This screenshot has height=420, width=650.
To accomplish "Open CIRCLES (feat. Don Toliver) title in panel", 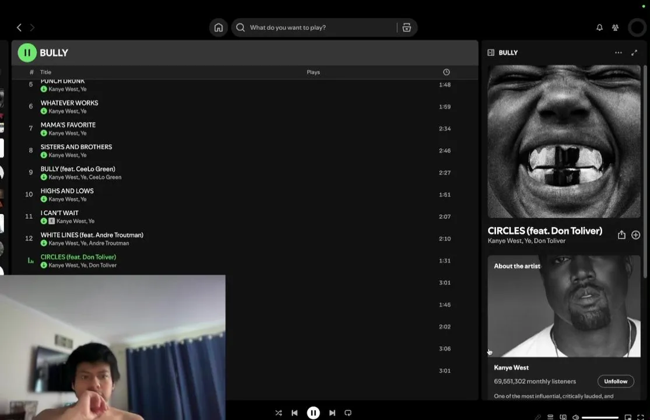I will pyautogui.click(x=544, y=231).
